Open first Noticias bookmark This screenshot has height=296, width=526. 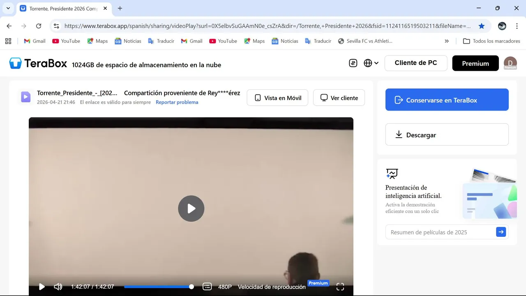(128, 41)
